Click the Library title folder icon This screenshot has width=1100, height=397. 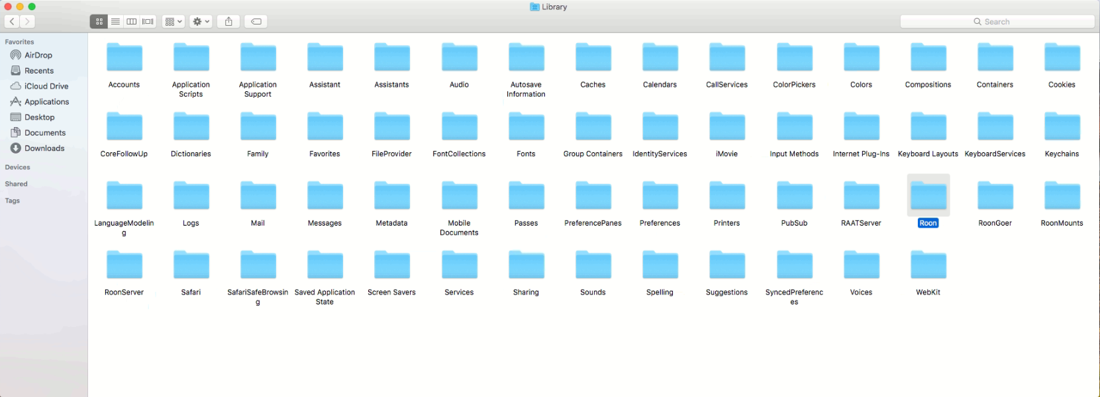(534, 7)
